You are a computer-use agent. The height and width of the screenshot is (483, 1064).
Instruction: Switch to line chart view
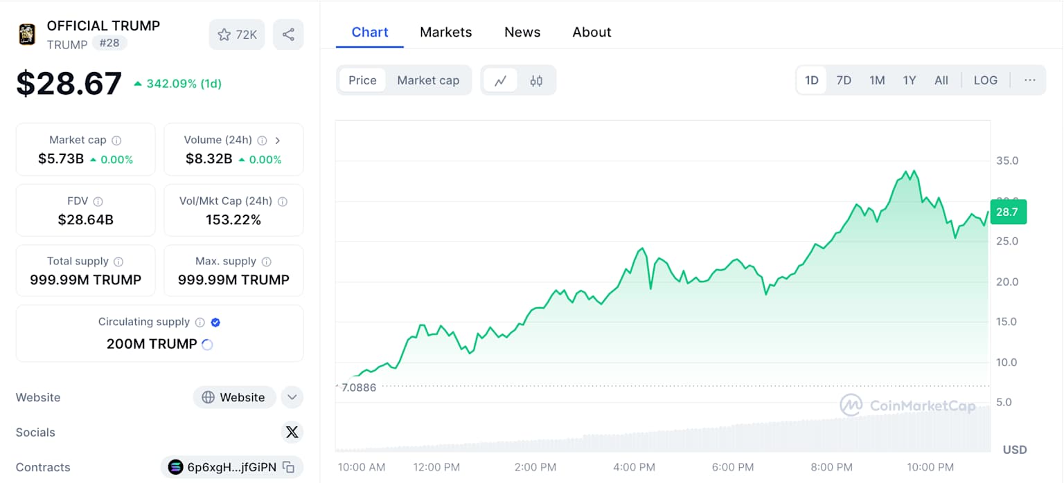pos(500,80)
